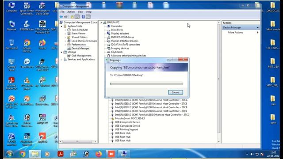283x159 pixels.
Task: Click the Forward arrow in Computer Management toolbar
Action: [x=66, y=17]
